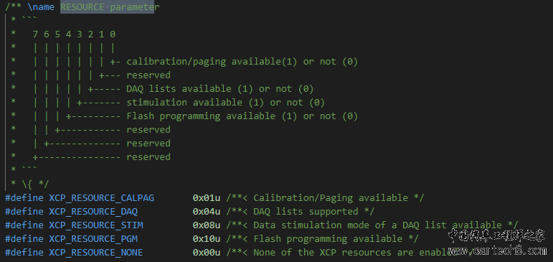Click the '\name' doxygen tag
553x262 pixels.
pyautogui.click(x=41, y=7)
